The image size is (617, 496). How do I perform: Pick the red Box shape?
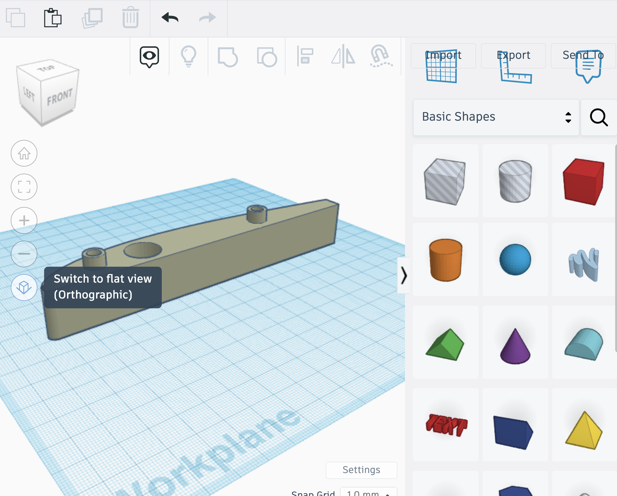tap(584, 181)
